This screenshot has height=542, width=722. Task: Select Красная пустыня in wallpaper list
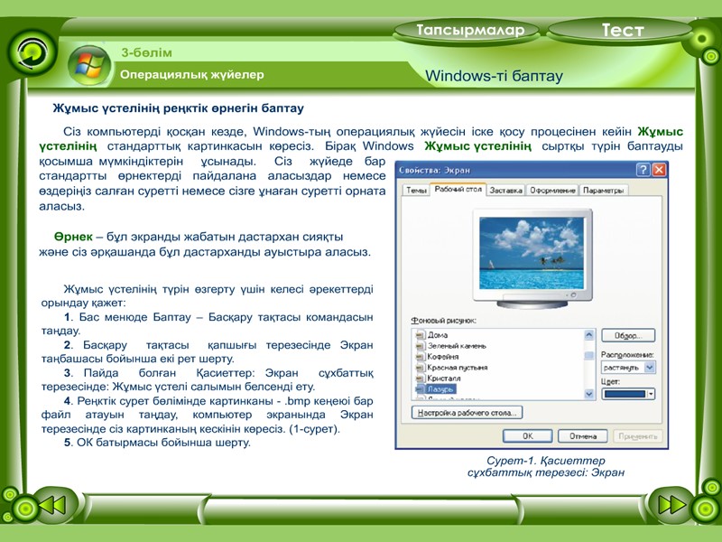pos(458,368)
